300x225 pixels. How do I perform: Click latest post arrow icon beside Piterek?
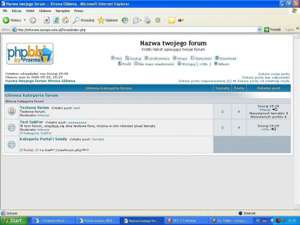[275, 110]
